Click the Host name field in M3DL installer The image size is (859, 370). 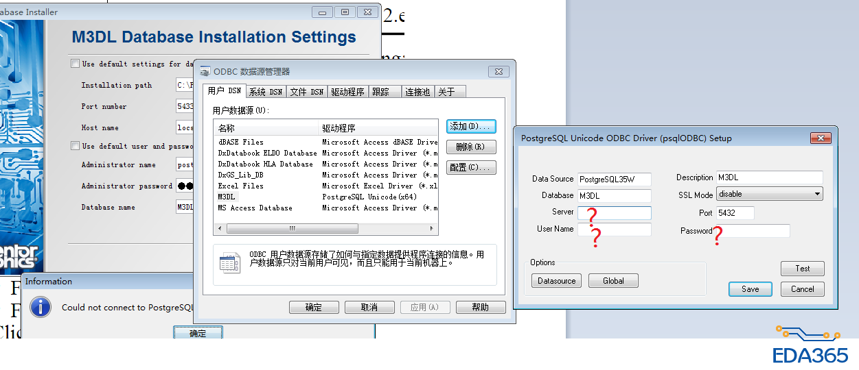[185, 127]
